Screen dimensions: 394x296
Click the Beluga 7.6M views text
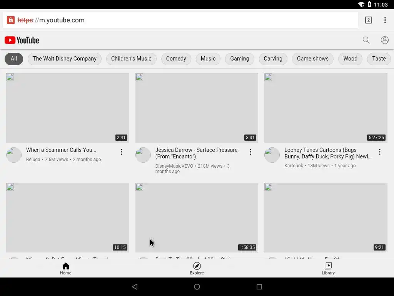[63, 160]
